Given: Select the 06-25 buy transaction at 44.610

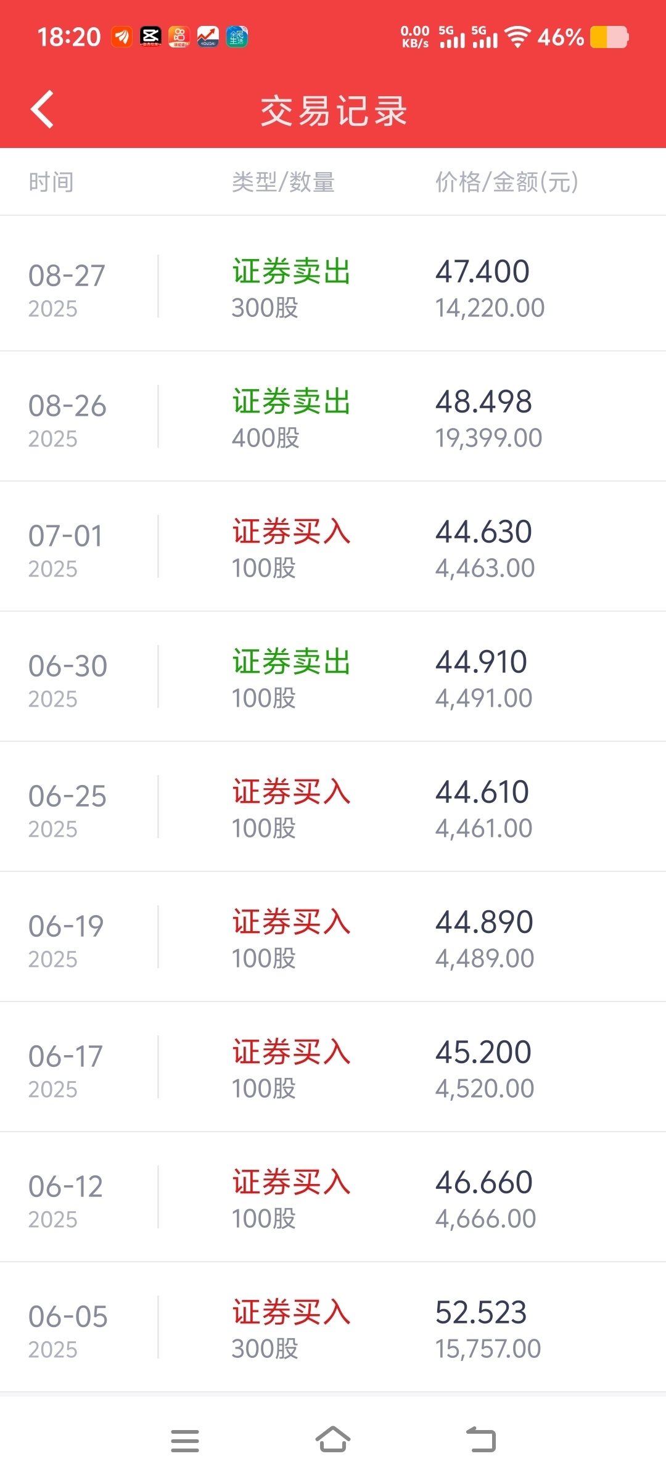Looking at the screenshot, I should pyautogui.click(x=333, y=807).
